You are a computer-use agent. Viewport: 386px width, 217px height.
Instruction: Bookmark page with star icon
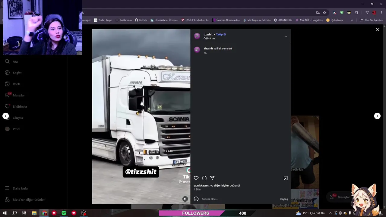point(324,13)
